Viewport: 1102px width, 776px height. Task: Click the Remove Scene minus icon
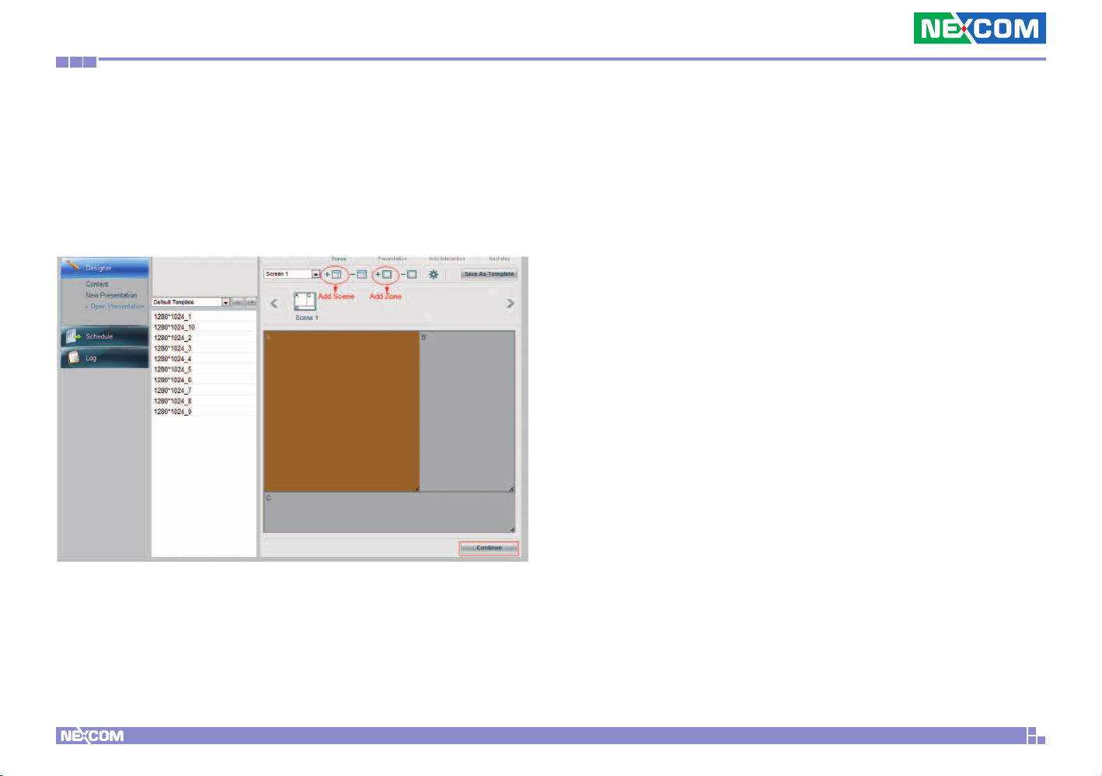point(358,274)
